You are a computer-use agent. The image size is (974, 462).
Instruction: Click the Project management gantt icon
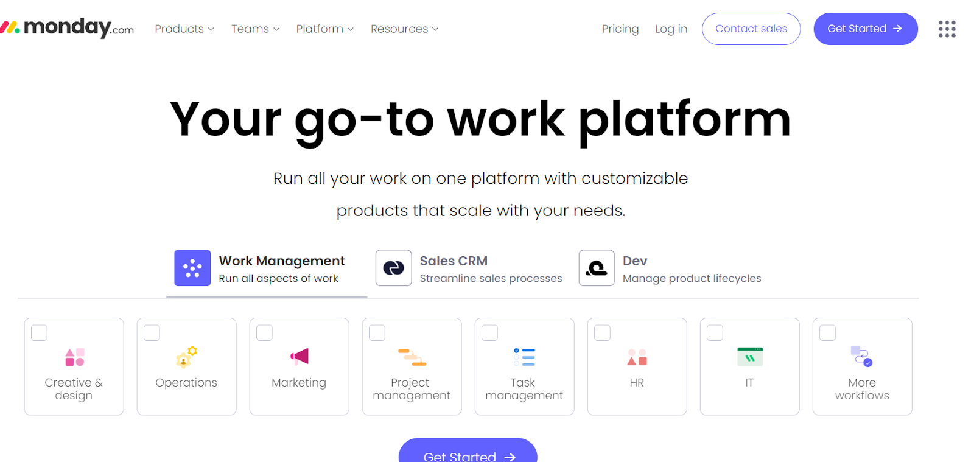click(x=412, y=357)
